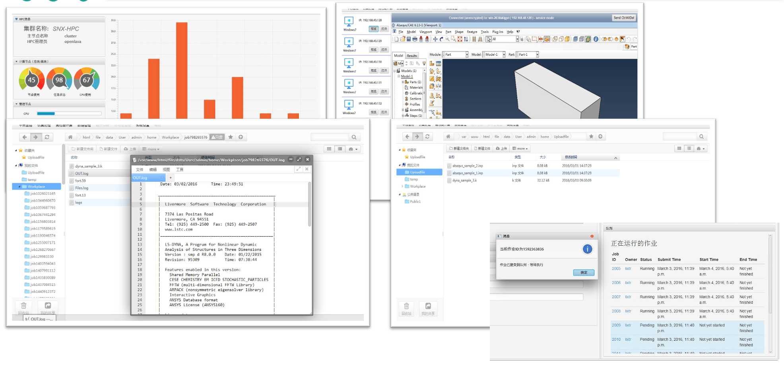
Task: Open the Feature menu in Abaqus
Action: coord(472,32)
